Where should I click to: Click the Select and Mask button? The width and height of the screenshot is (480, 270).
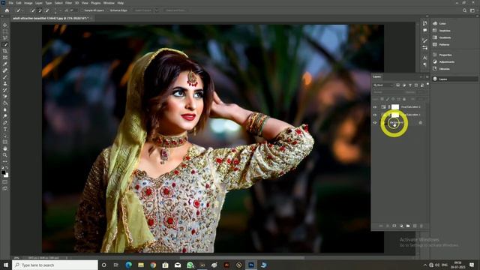pyautogui.click(x=175, y=10)
